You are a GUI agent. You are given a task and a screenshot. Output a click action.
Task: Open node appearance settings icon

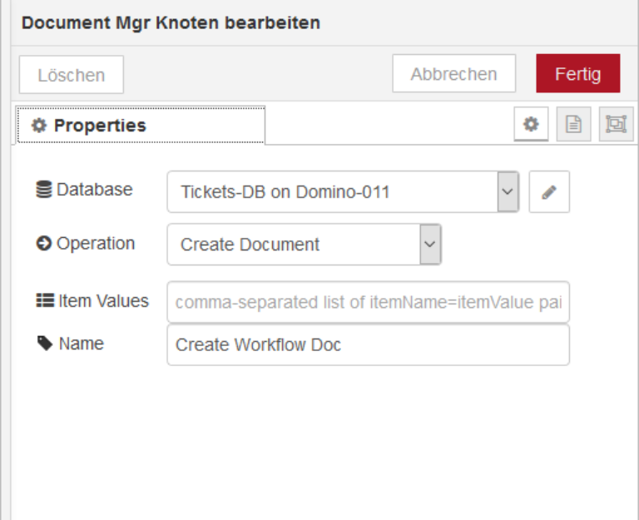616,124
